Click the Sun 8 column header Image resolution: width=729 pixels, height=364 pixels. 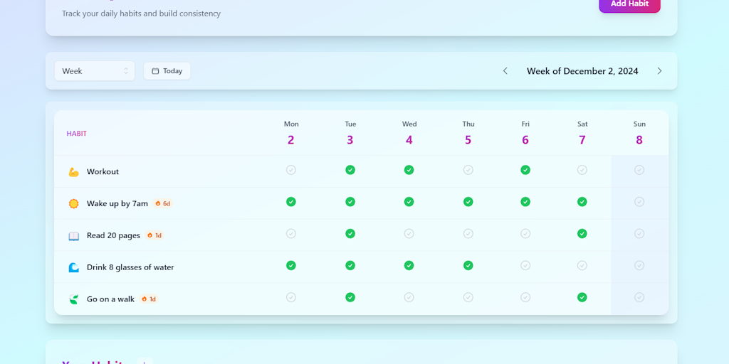(x=639, y=133)
